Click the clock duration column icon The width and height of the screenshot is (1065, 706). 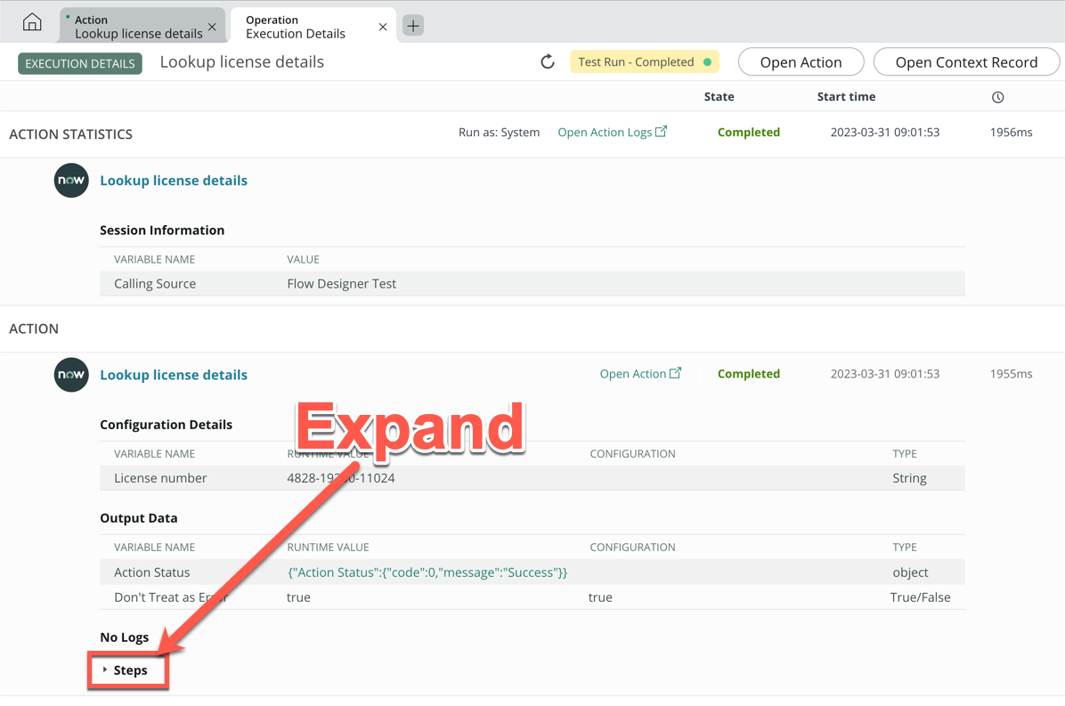point(997,97)
